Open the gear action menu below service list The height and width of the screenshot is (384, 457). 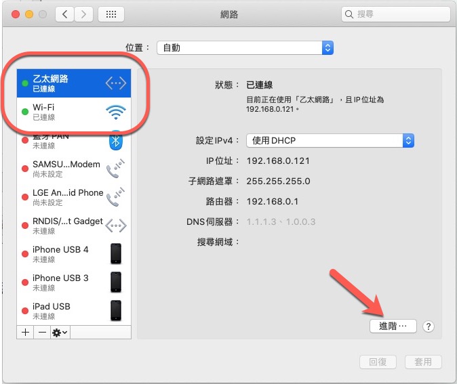click(x=60, y=332)
